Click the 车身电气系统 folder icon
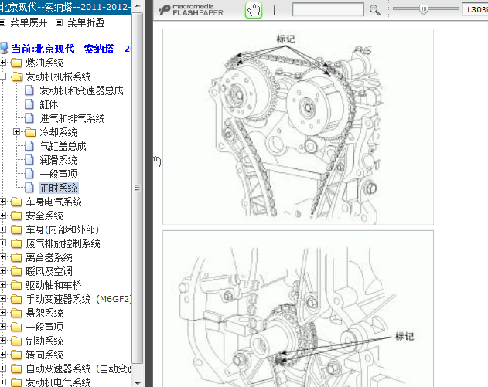This screenshot has height=387, width=488. (16, 202)
